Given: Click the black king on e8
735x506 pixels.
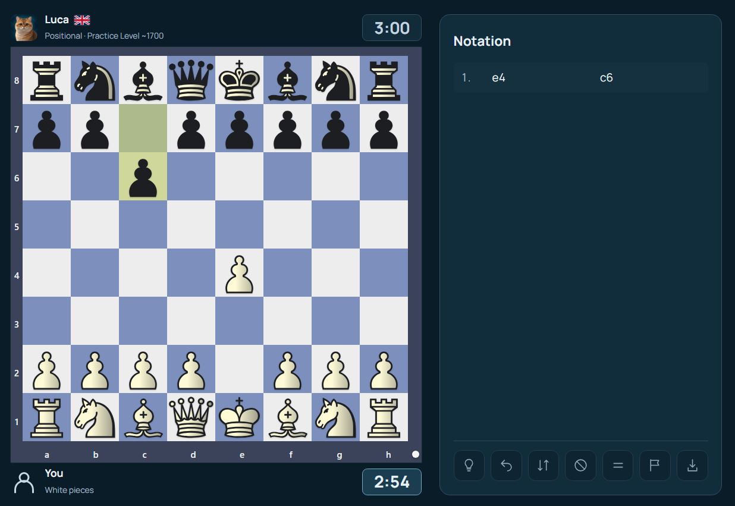Looking at the screenshot, I should (x=239, y=80).
